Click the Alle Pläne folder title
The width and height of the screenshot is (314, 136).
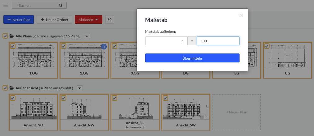[24, 36]
